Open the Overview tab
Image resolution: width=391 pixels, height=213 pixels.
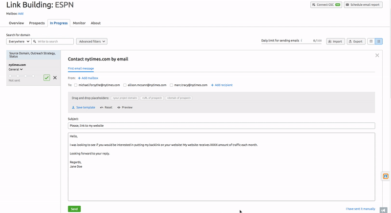coord(17,23)
